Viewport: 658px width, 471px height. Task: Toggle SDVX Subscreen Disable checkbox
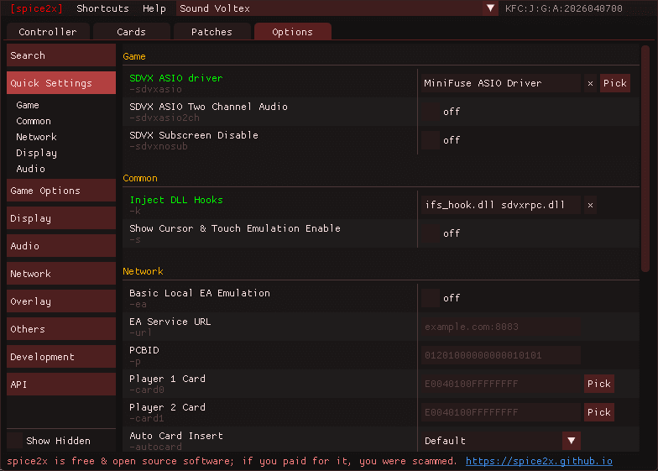tap(431, 140)
